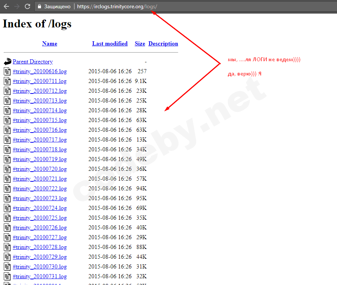Screen dimensions: 337x285
Task: Click file icon beside #trinity_20100726.log
Action: click(x=7, y=228)
